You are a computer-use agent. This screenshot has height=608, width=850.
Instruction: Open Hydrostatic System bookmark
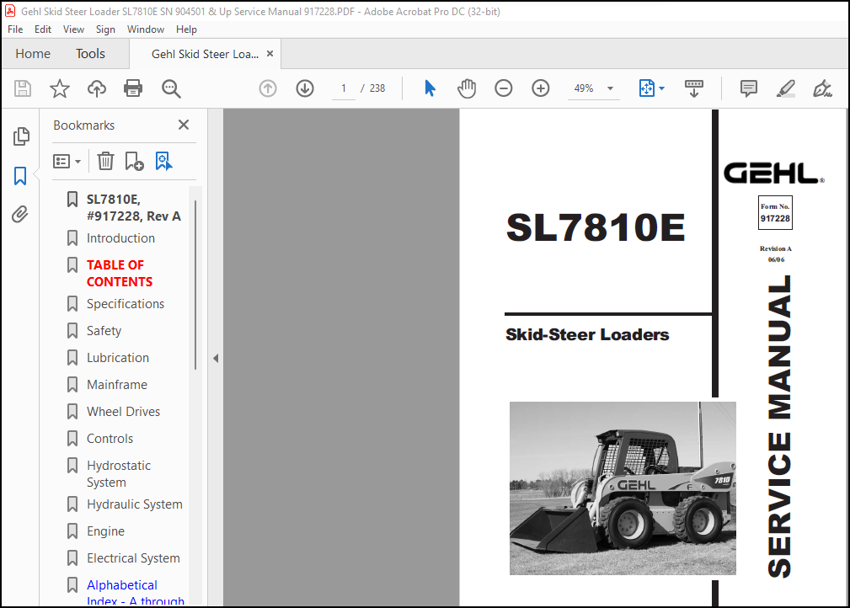coord(119,474)
